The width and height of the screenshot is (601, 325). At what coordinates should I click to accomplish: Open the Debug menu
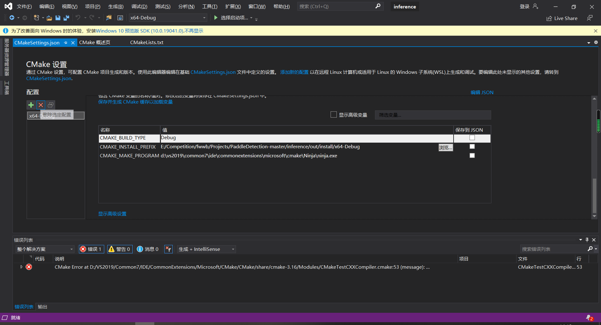click(139, 6)
